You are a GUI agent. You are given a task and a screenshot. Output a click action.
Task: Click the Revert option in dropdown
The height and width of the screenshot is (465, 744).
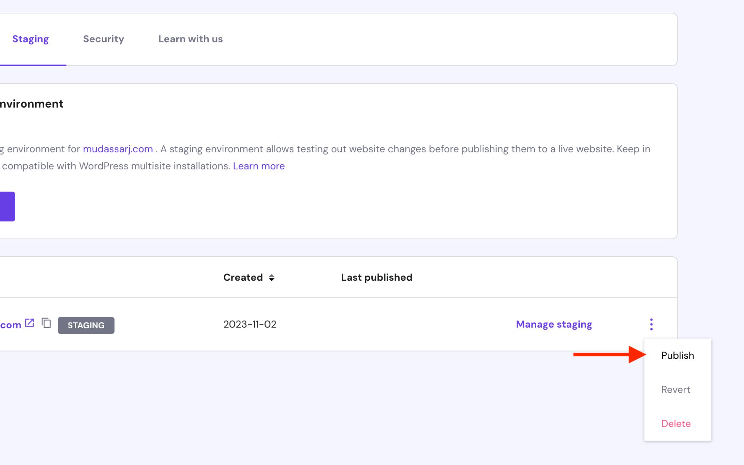(x=676, y=389)
